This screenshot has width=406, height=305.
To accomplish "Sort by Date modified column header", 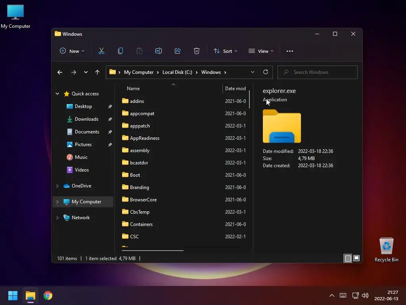I will pyautogui.click(x=236, y=89).
